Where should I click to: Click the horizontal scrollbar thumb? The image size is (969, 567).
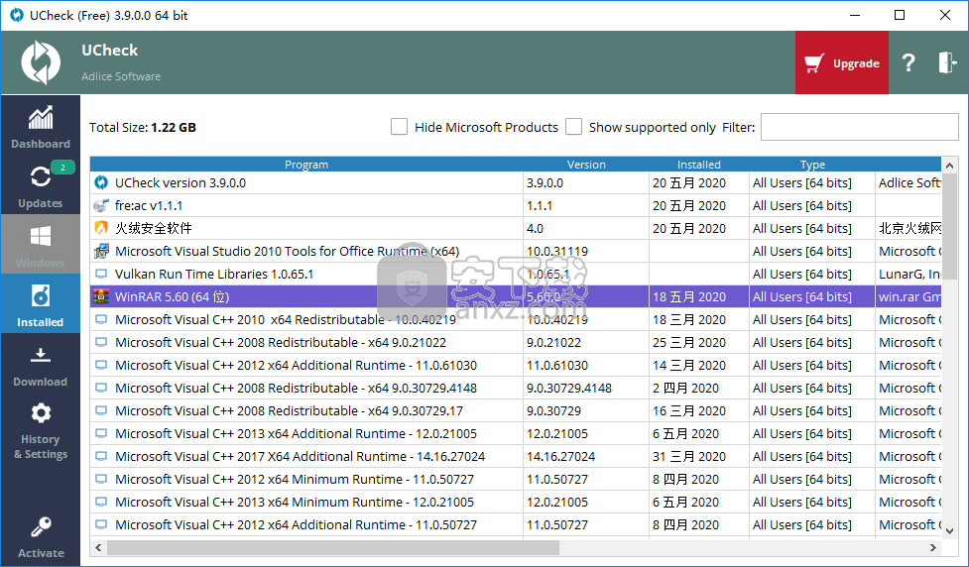333,547
